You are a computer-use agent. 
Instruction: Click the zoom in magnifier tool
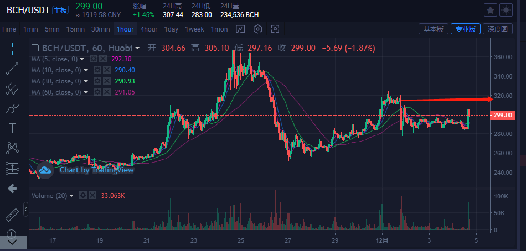pos(12,233)
